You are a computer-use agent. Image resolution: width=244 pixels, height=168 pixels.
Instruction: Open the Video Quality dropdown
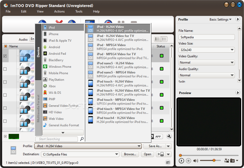206,63
